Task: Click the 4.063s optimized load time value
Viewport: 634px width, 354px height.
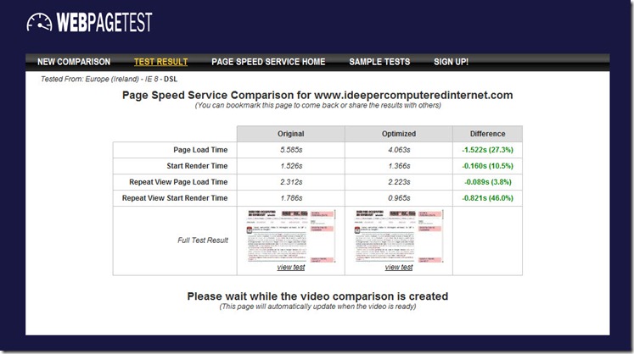Action: 399,150
